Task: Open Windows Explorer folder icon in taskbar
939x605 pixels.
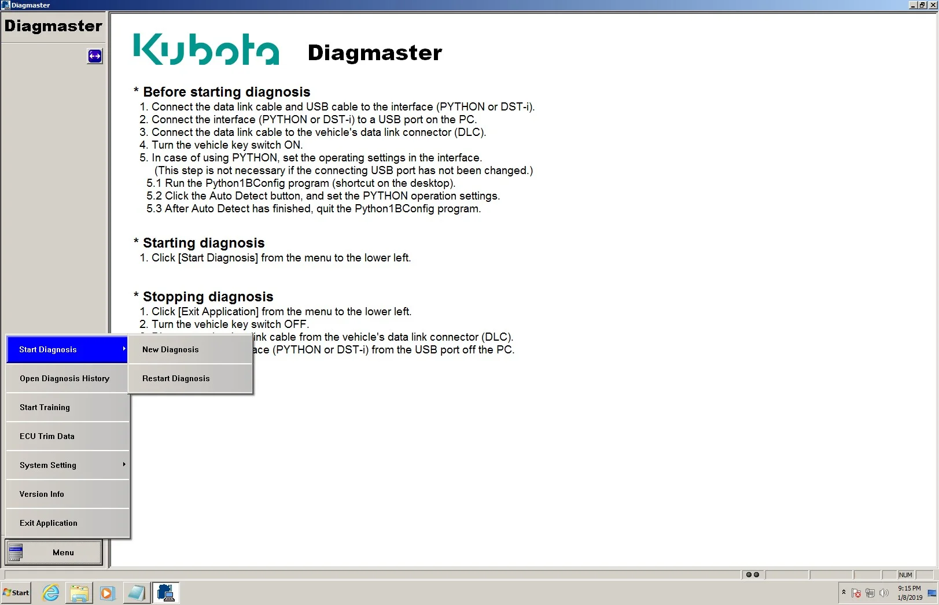Action: pos(79,593)
